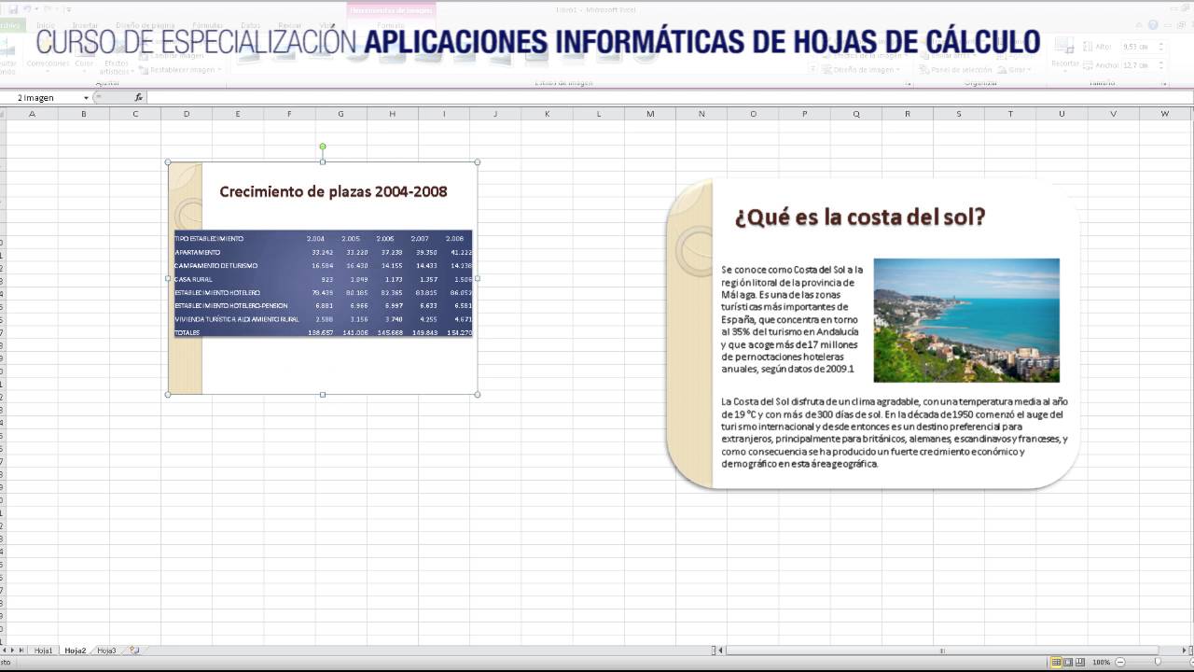This screenshot has height=672, width=1194.
Task: Click the horizontal scrollbar thumb
Action: coord(942,651)
